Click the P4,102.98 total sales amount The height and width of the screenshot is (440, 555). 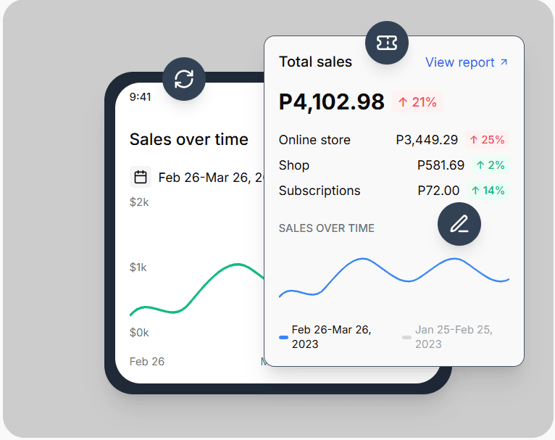[x=331, y=101]
